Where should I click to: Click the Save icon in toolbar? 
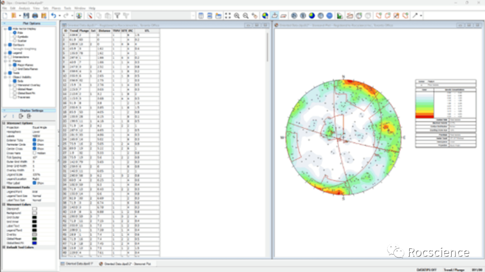pos(26,16)
